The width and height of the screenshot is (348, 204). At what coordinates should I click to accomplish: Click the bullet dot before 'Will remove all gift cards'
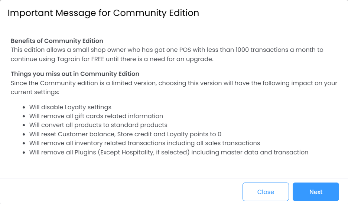coord(24,117)
